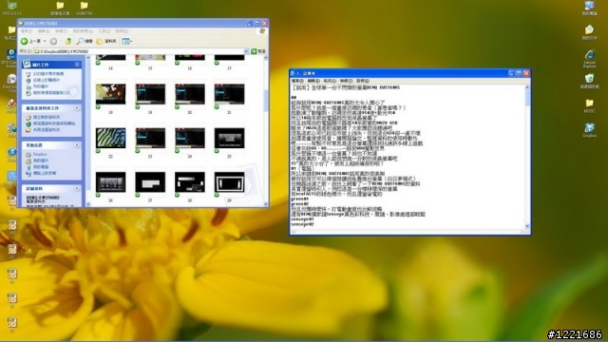The width and height of the screenshot is (608, 342).
Task: Collapse the Picture Tasks panel
Action: tap(77, 65)
